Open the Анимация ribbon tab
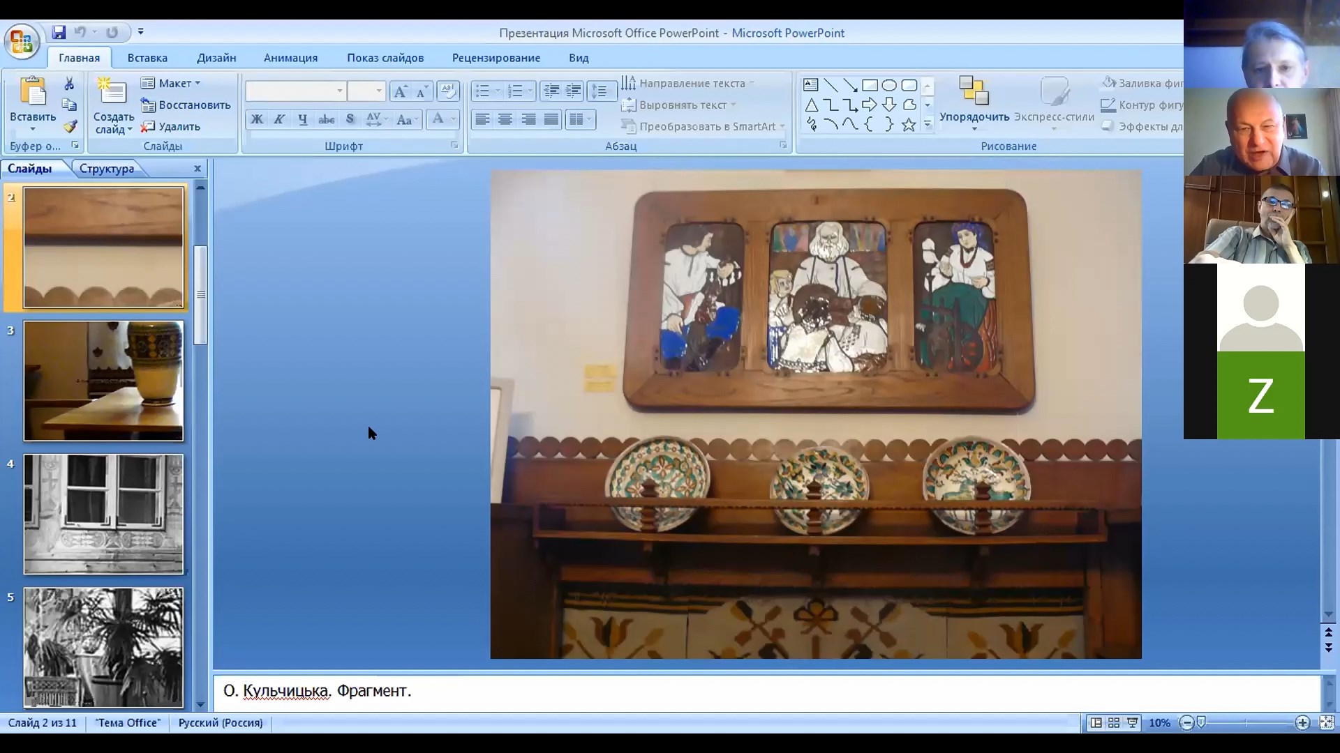Viewport: 1340px width, 753px height. (290, 58)
